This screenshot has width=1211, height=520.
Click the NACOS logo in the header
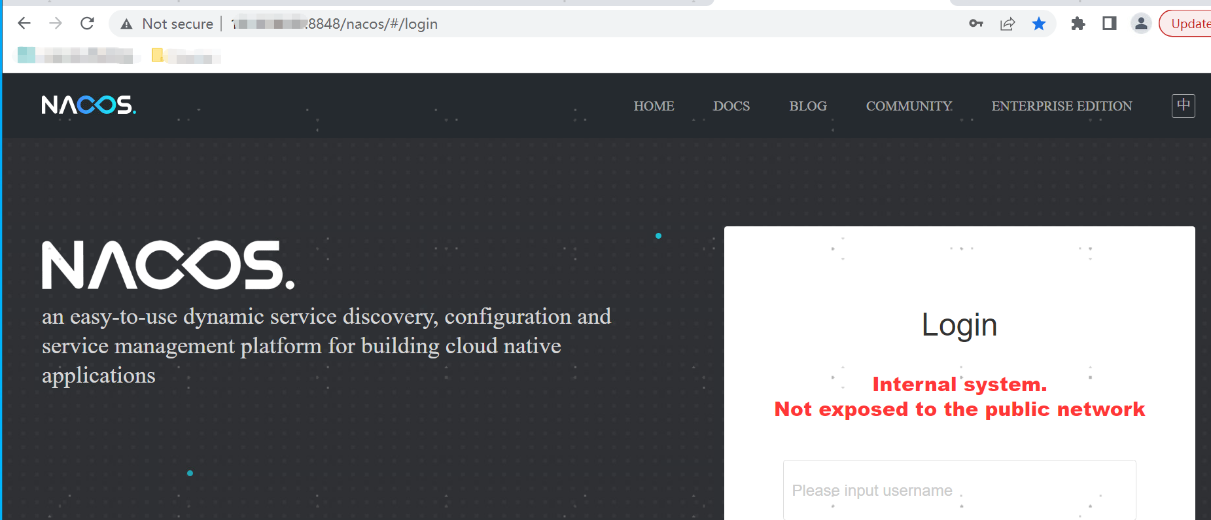tap(89, 105)
